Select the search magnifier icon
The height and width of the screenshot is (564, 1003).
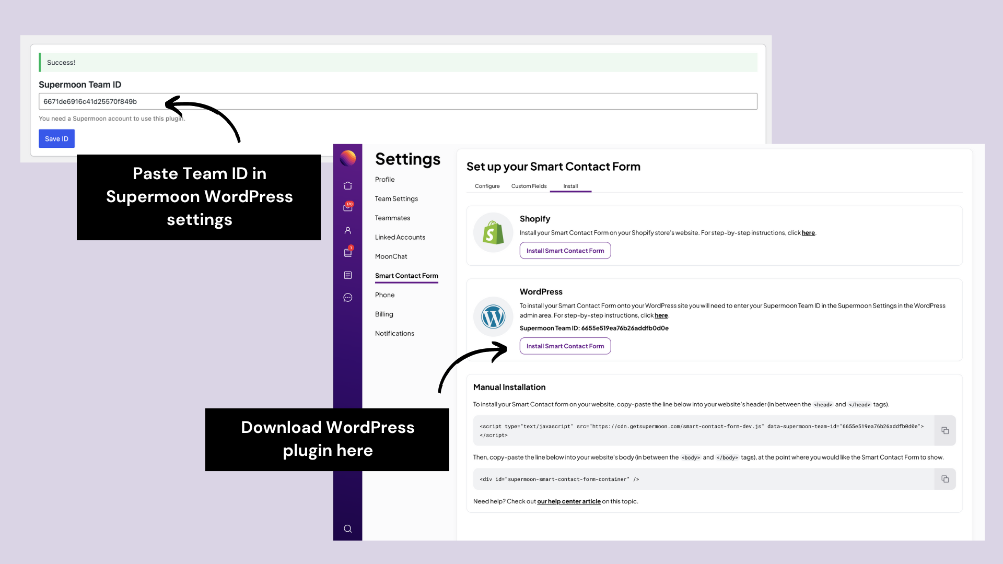(x=347, y=528)
